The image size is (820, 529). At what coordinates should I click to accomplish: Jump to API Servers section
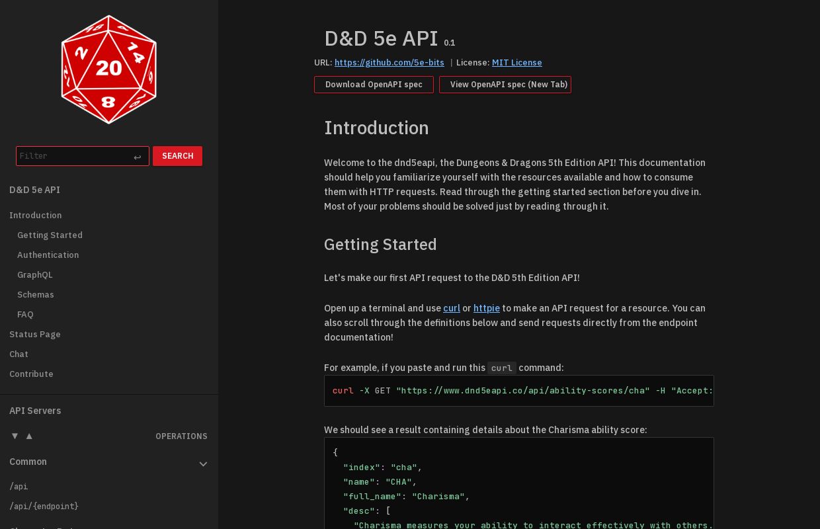[x=35, y=411]
